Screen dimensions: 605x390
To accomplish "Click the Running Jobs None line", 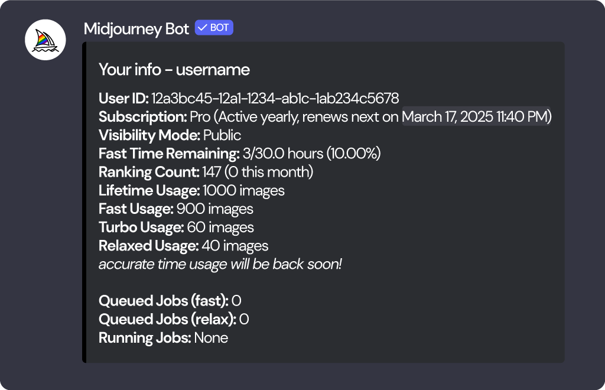I will (163, 338).
